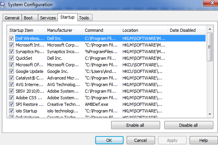Click the startup list scrollbar thumb
218x145 pixels.
point(210,47)
